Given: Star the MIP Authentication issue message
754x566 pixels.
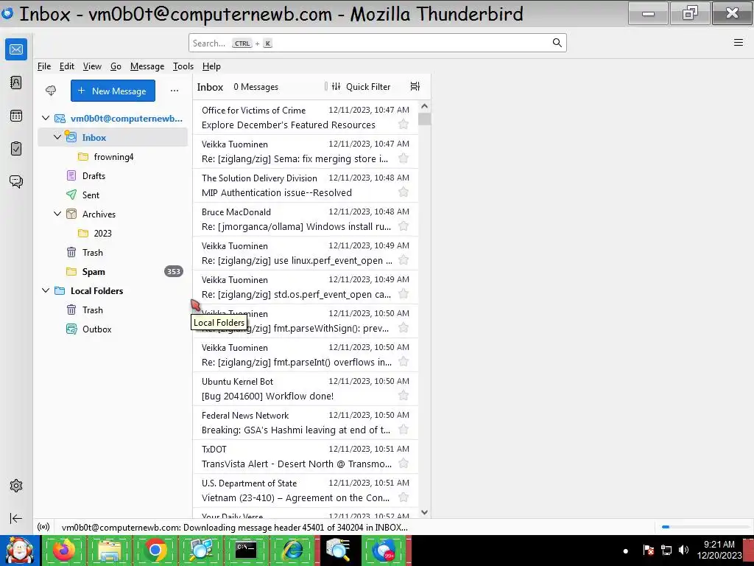Looking at the screenshot, I should (x=404, y=192).
